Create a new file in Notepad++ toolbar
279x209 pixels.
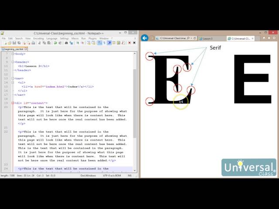[x=5, y=43]
